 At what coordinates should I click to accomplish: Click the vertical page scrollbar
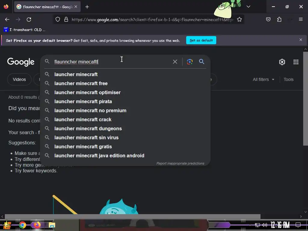(306, 99)
